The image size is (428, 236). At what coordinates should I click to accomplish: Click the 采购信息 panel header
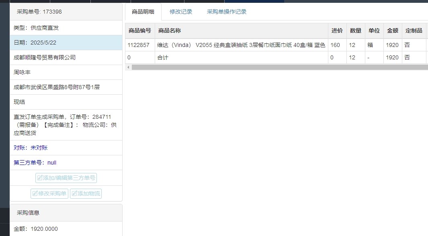[x=66, y=213]
